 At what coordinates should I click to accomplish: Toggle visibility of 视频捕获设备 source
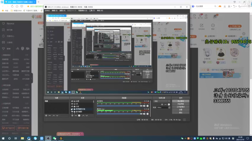(72, 109)
